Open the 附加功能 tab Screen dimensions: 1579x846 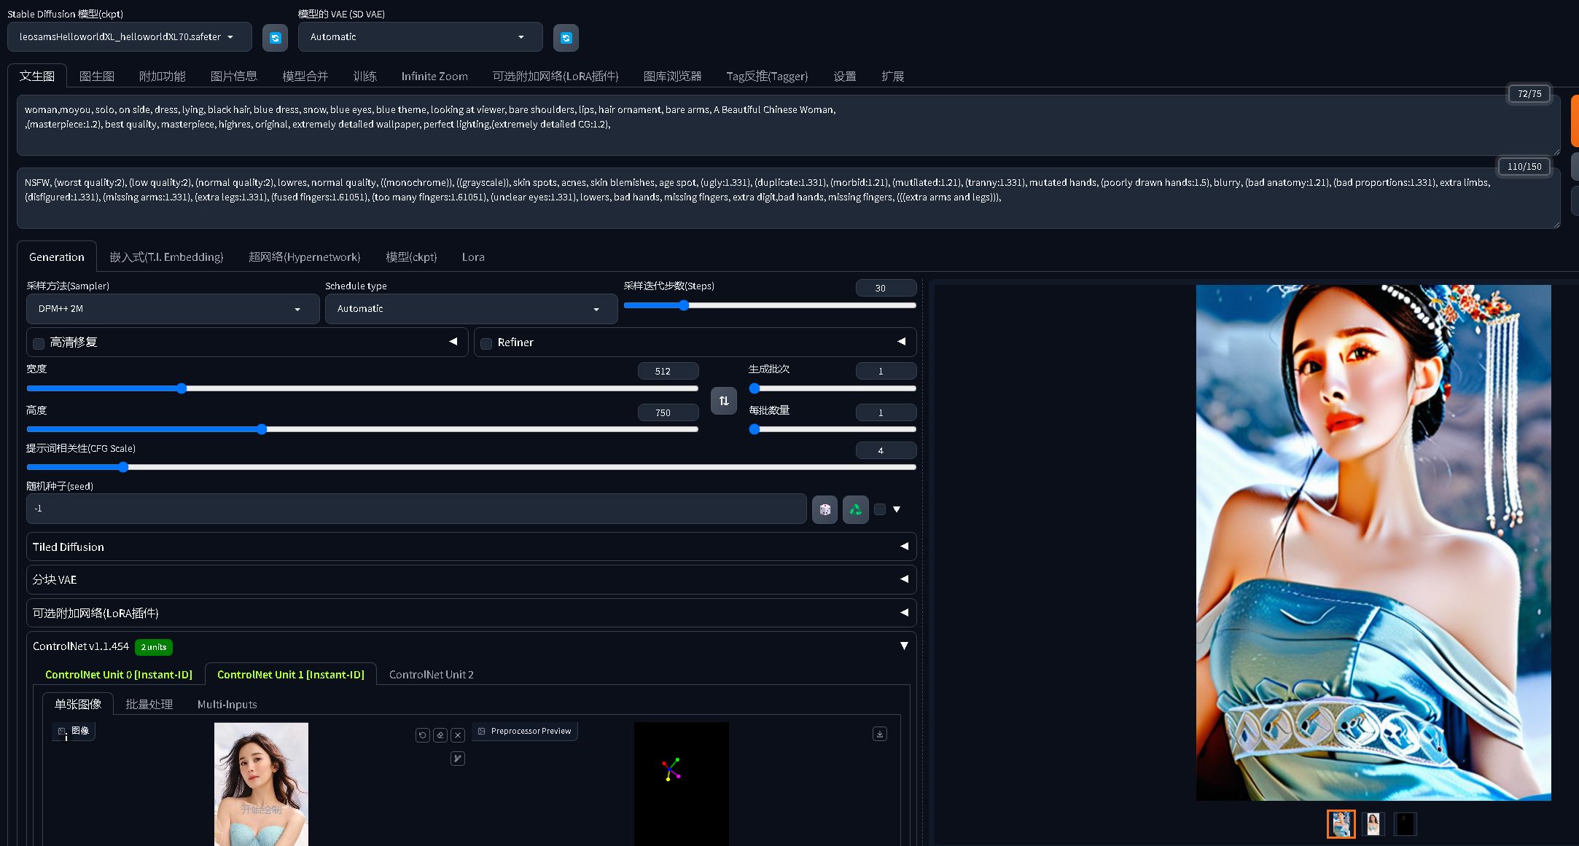tap(162, 77)
